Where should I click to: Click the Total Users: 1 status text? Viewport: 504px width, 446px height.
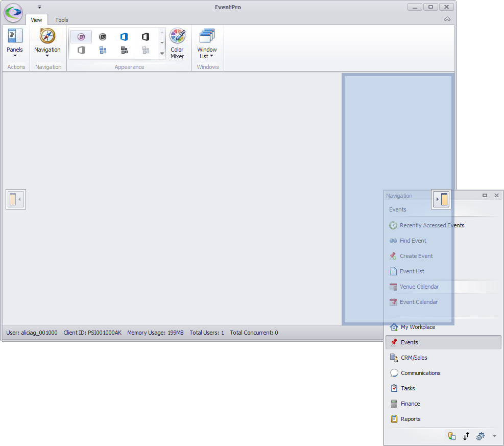coord(207,333)
